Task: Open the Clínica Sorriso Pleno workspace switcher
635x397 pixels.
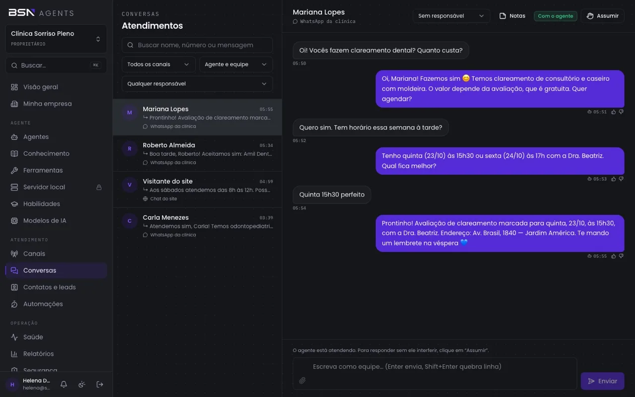Action: coord(56,39)
